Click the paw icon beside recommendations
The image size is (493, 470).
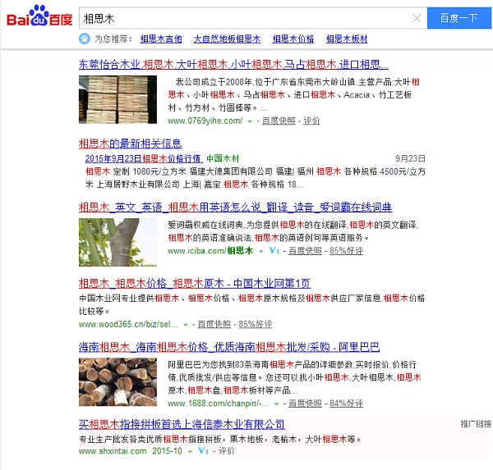click(x=85, y=39)
